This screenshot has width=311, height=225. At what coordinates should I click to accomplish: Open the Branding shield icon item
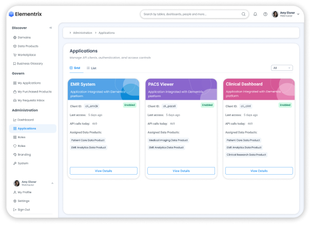click(x=15, y=155)
